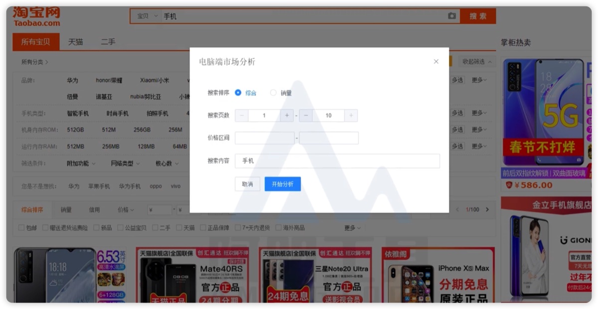Expand 更多 beside the checkbox filters

[352, 228]
